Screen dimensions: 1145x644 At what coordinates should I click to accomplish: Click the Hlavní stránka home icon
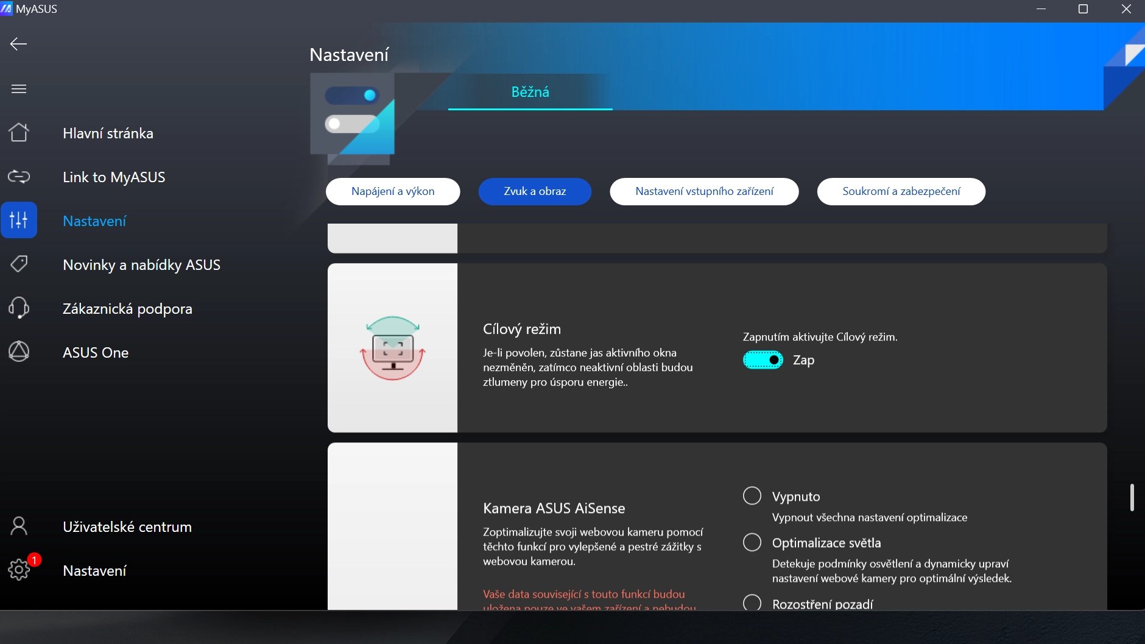click(x=19, y=132)
